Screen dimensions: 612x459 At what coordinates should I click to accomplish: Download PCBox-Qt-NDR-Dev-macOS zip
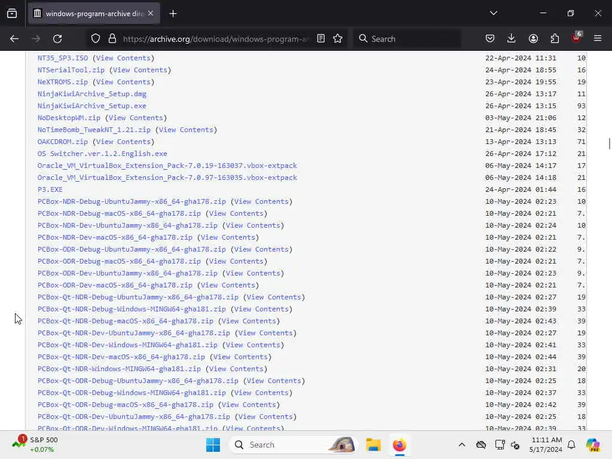pyautogui.click(x=121, y=357)
